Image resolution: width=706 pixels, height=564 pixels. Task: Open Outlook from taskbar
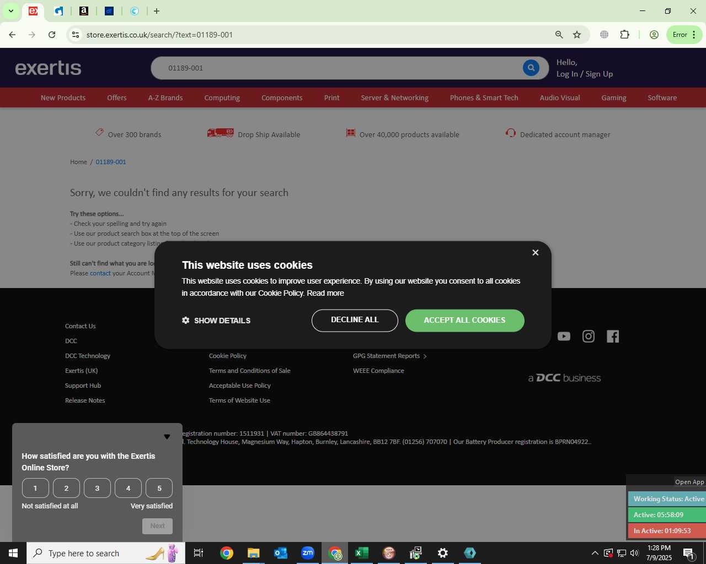[x=281, y=553]
